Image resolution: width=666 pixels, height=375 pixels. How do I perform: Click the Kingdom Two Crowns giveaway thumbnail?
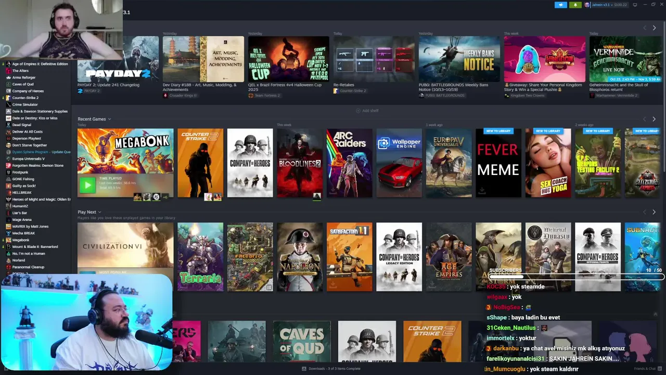[544, 59]
